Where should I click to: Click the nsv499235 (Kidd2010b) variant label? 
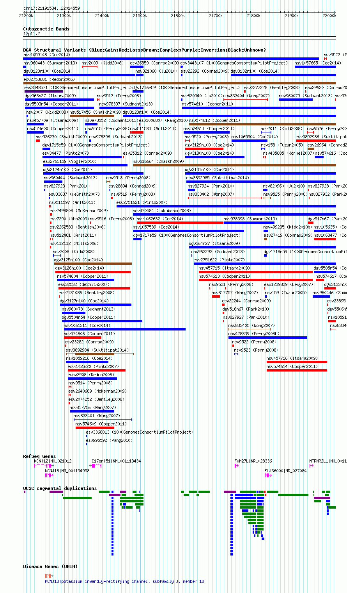(288, 227)
